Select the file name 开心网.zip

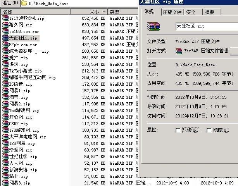point(21,117)
